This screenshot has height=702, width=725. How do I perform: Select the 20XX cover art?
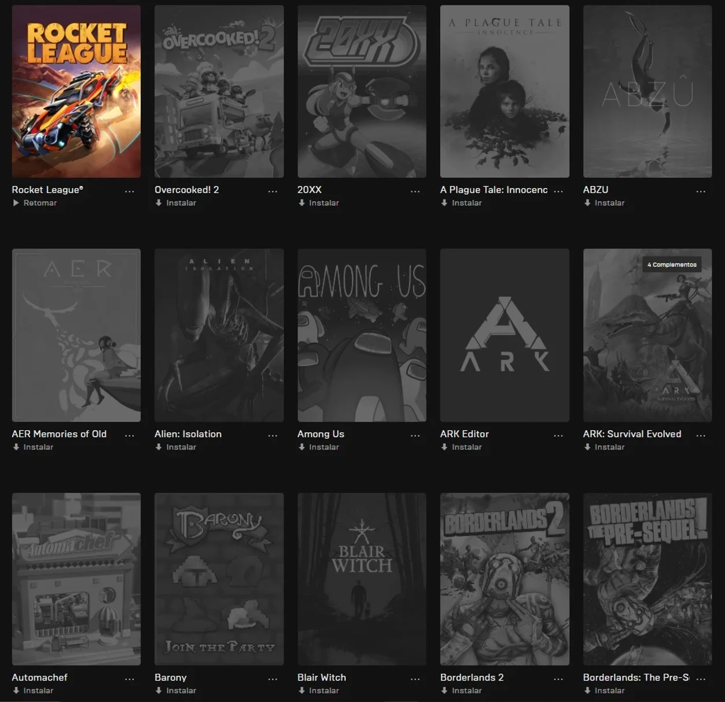pyautogui.click(x=362, y=92)
